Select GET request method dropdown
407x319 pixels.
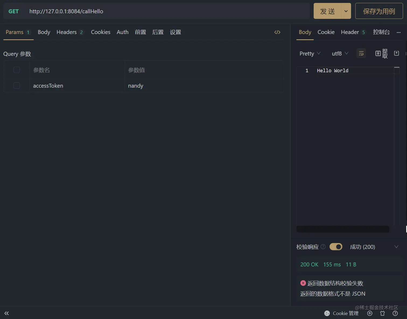(14, 11)
